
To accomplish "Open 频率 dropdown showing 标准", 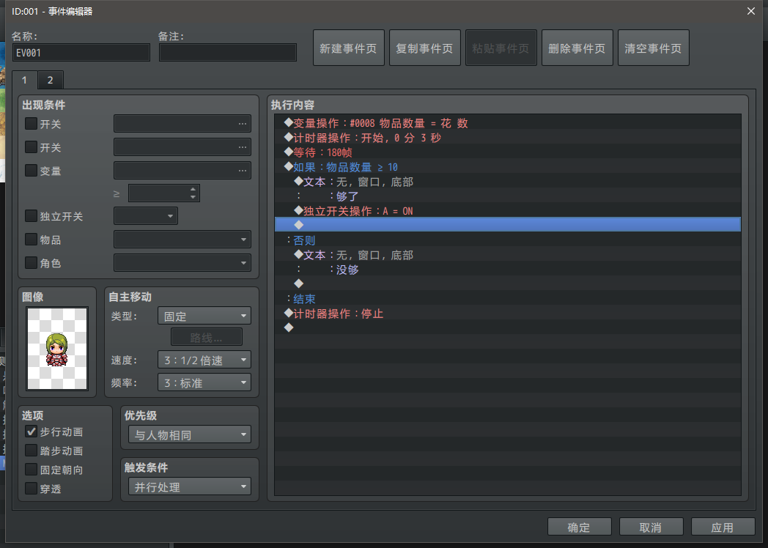I will [204, 382].
